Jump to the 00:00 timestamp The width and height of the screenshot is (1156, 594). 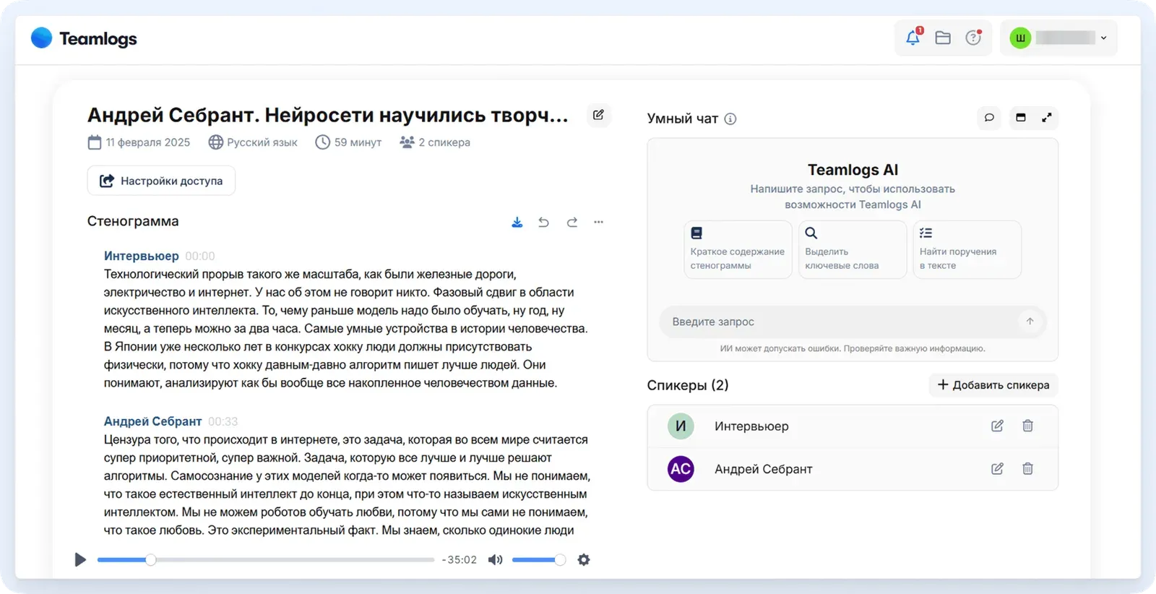pos(200,256)
